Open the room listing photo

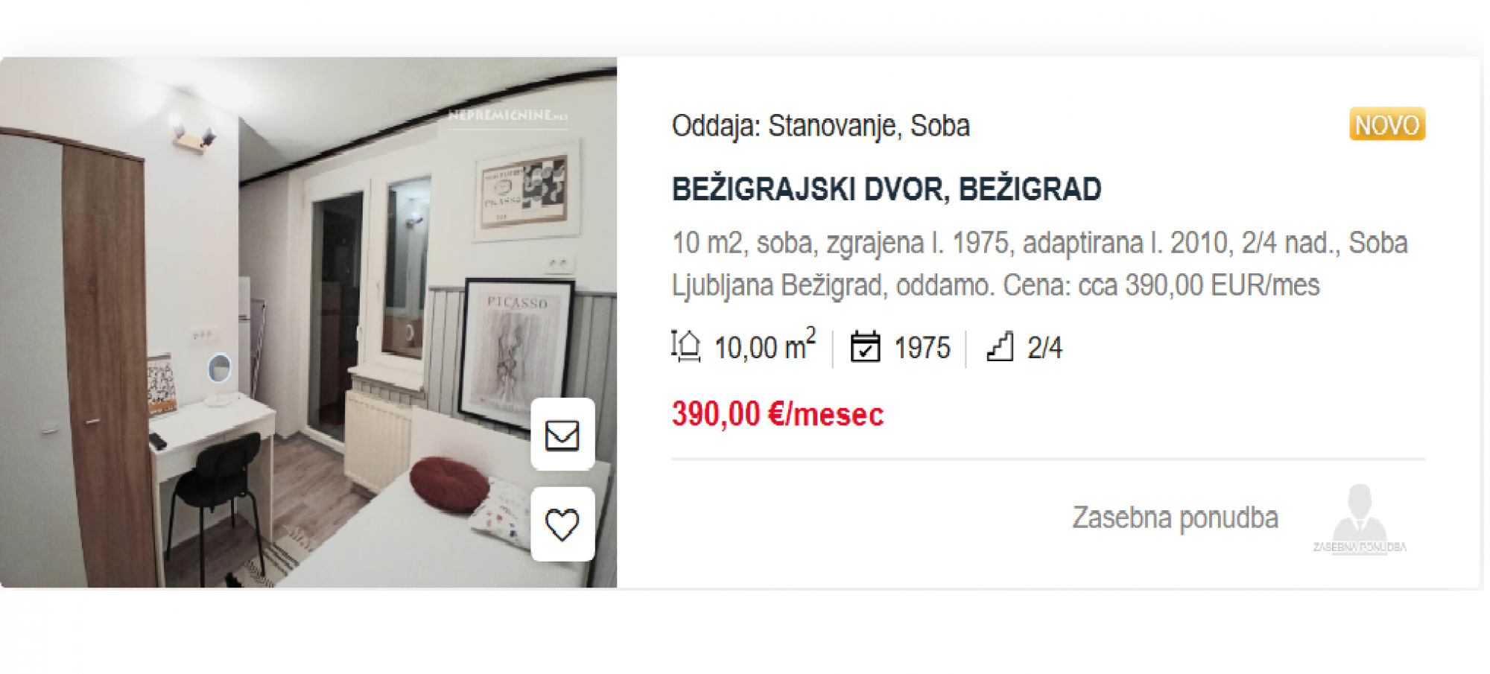pyautogui.click(x=308, y=322)
